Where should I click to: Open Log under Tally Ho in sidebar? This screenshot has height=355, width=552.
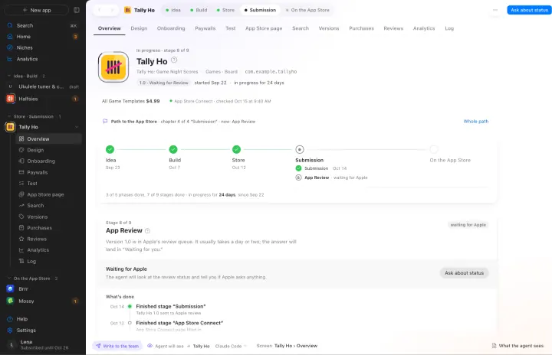49,261
